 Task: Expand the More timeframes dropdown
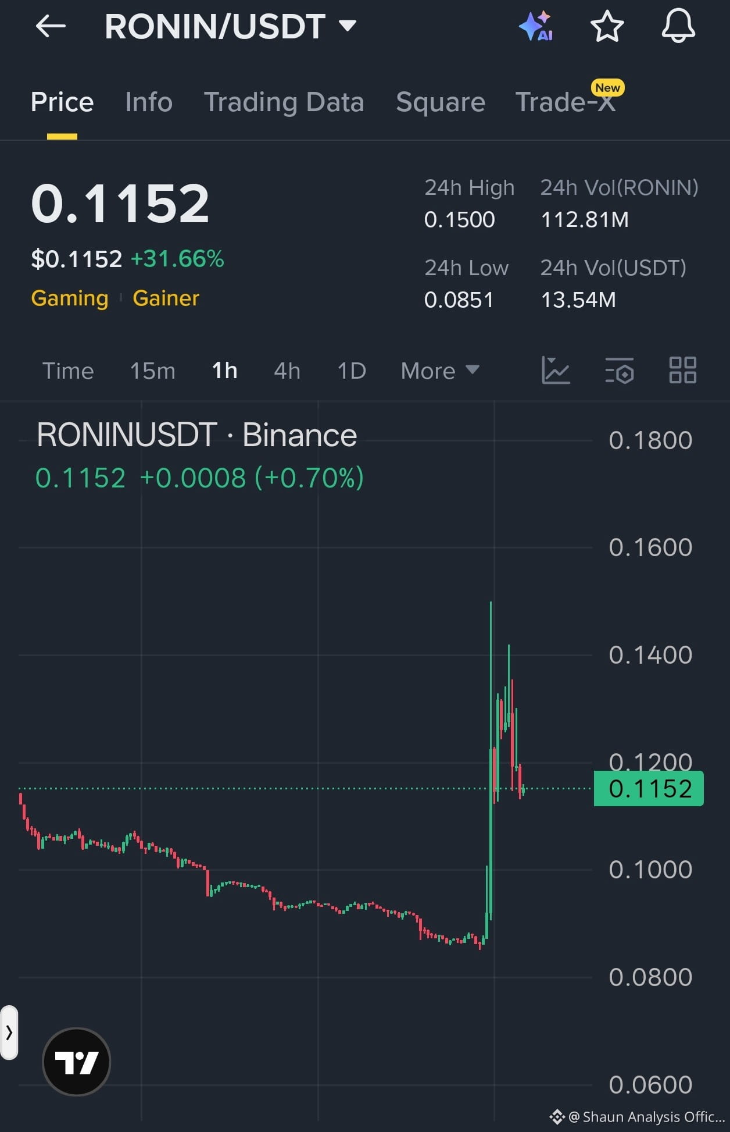coord(440,371)
